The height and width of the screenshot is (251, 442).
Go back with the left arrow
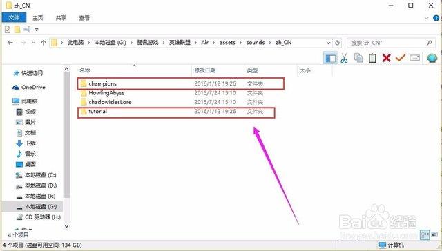10,43
